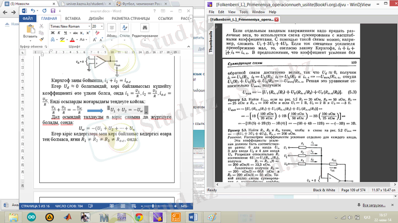The image size is (398, 223).
Task: Open the Редактирование binoculars icon
Action: coord(144,28)
